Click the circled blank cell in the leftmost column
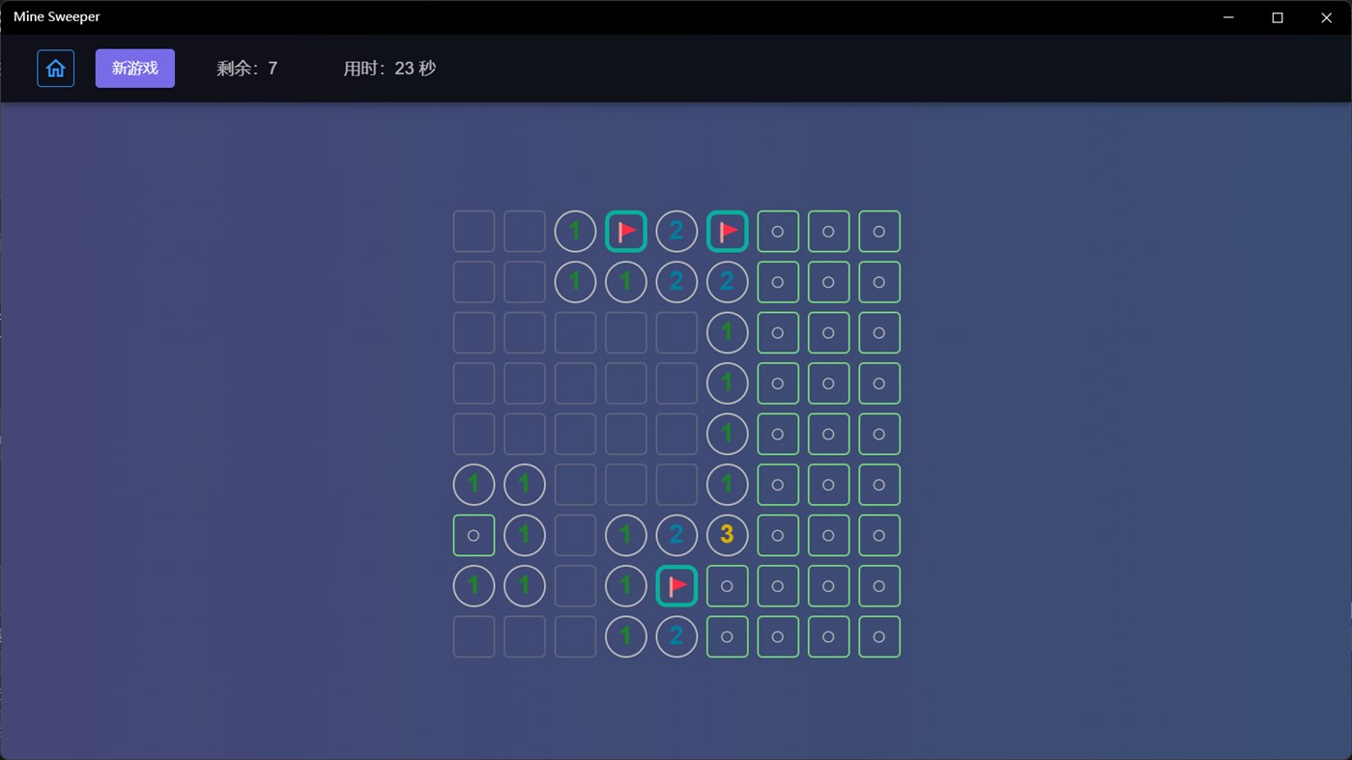The height and width of the screenshot is (760, 1352). pyautogui.click(x=474, y=535)
